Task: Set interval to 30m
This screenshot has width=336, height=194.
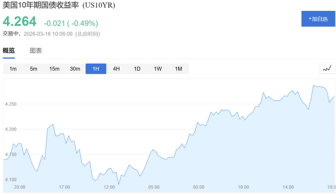Action: coord(75,69)
